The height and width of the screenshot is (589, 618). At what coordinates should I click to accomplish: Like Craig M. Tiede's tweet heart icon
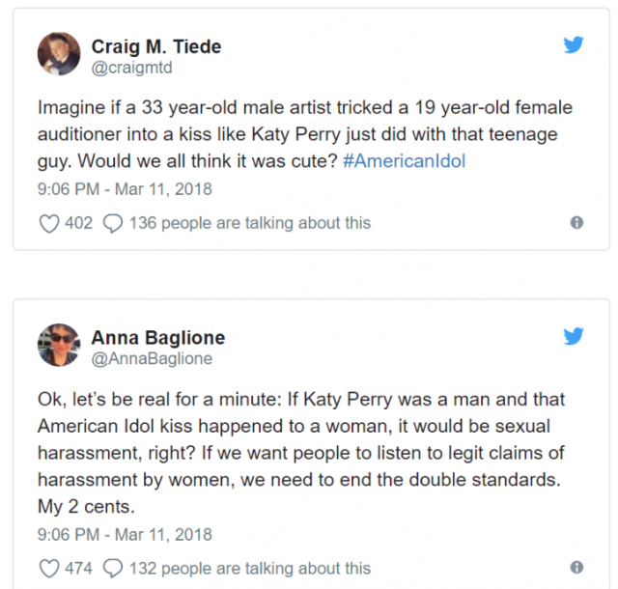(48, 223)
